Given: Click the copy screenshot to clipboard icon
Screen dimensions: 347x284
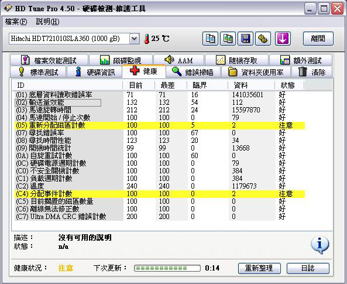Looking at the screenshot, I should [x=228, y=39].
